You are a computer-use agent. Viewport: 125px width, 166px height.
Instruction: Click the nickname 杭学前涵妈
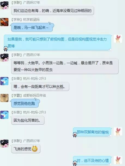31,20
